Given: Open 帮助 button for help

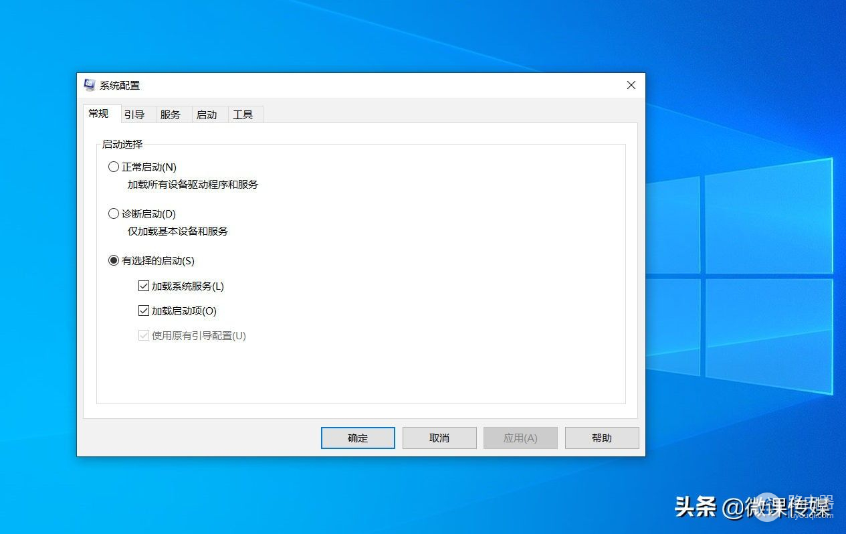Looking at the screenshot, I should click(602, 438).
